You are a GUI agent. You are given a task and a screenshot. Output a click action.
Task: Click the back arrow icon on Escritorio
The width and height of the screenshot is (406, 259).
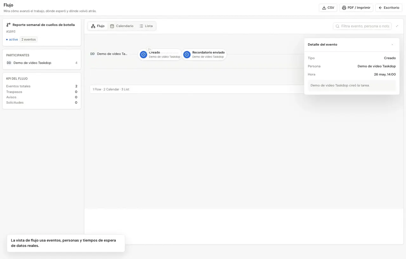380,8
